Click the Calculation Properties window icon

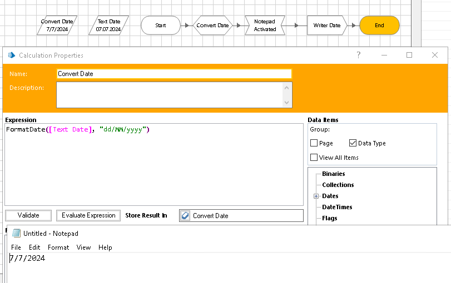pyautogui.click(x=11, y=55)
